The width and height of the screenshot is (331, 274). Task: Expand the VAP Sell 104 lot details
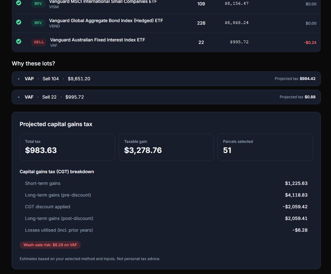coord(166,79)
